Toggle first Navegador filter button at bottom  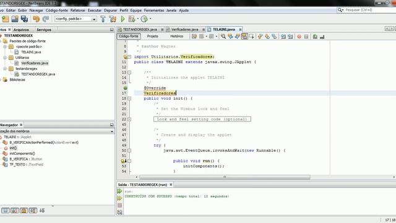6,211
